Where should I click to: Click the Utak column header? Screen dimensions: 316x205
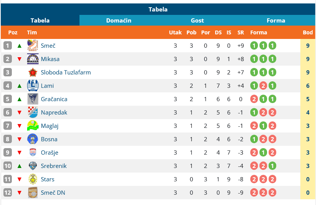point(175,32)
